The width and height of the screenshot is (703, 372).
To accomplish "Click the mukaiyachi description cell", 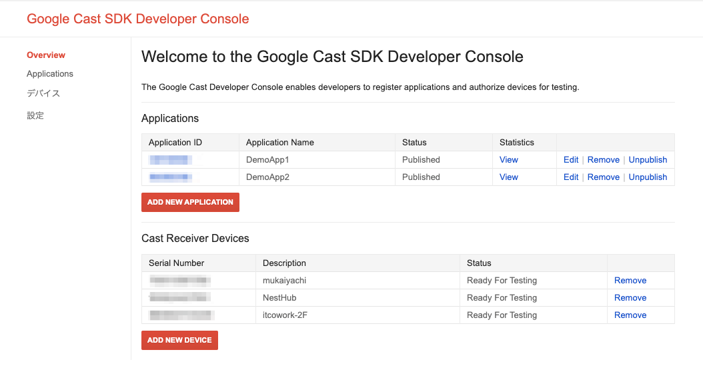I will tap(358, 280).
